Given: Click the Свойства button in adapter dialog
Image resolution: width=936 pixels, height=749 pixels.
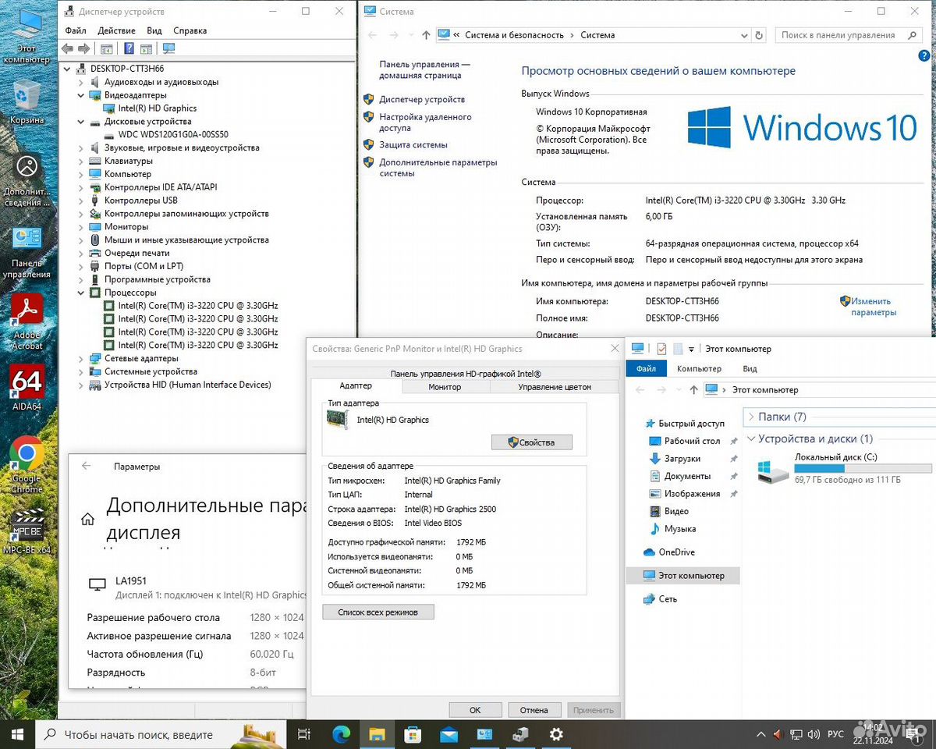Looking at the screenshot, I should pyautogui.click(x=532, y=442).
